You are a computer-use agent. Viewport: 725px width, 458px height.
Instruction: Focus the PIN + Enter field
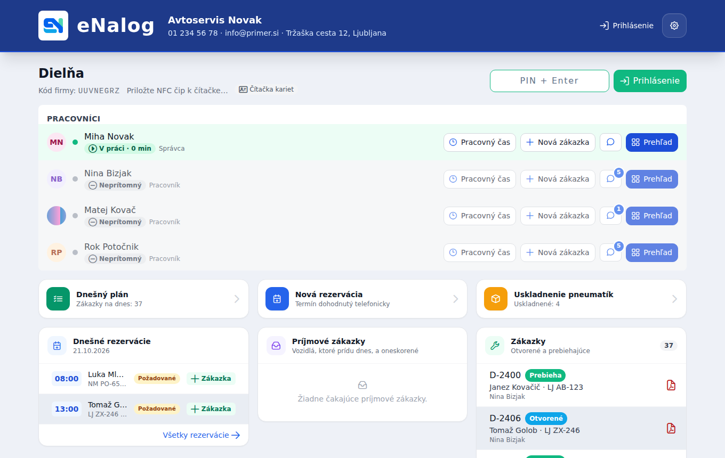550,81
